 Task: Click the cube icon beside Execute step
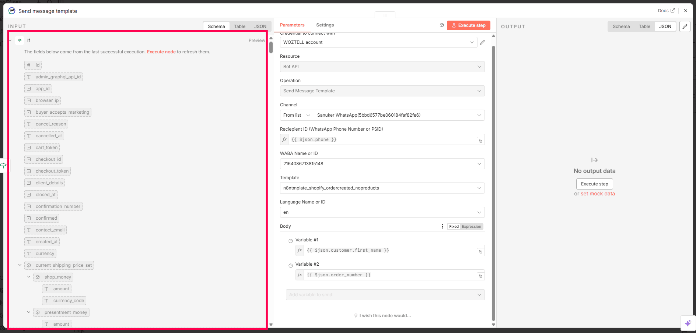441,25
